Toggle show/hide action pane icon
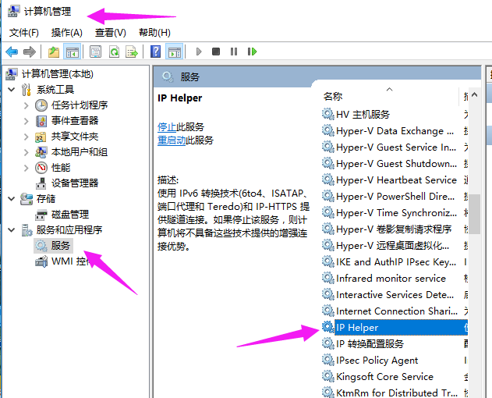Image resolution: width=492 pixels, height=398 pixels. pos(174,52)
